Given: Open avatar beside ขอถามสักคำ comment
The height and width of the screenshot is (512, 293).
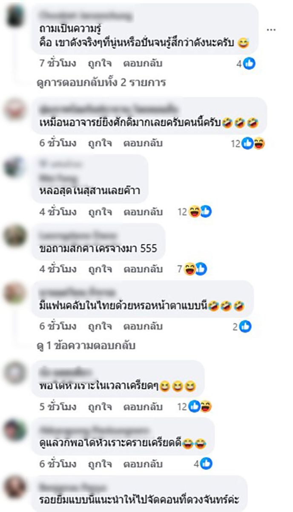Looking at the screenshot, I should pyautogui.click(x=15, y=236).
